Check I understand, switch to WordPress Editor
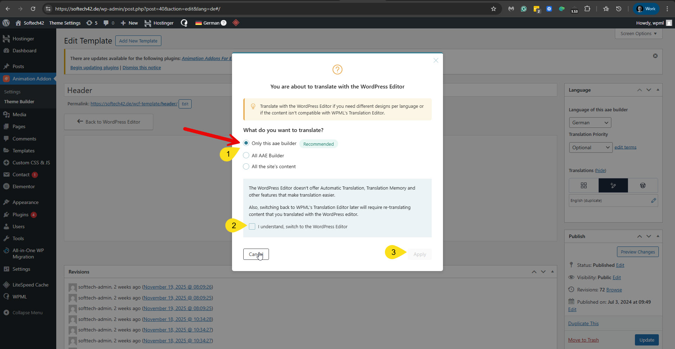This screenshot has width=675, height=349. tap(252, 226)
